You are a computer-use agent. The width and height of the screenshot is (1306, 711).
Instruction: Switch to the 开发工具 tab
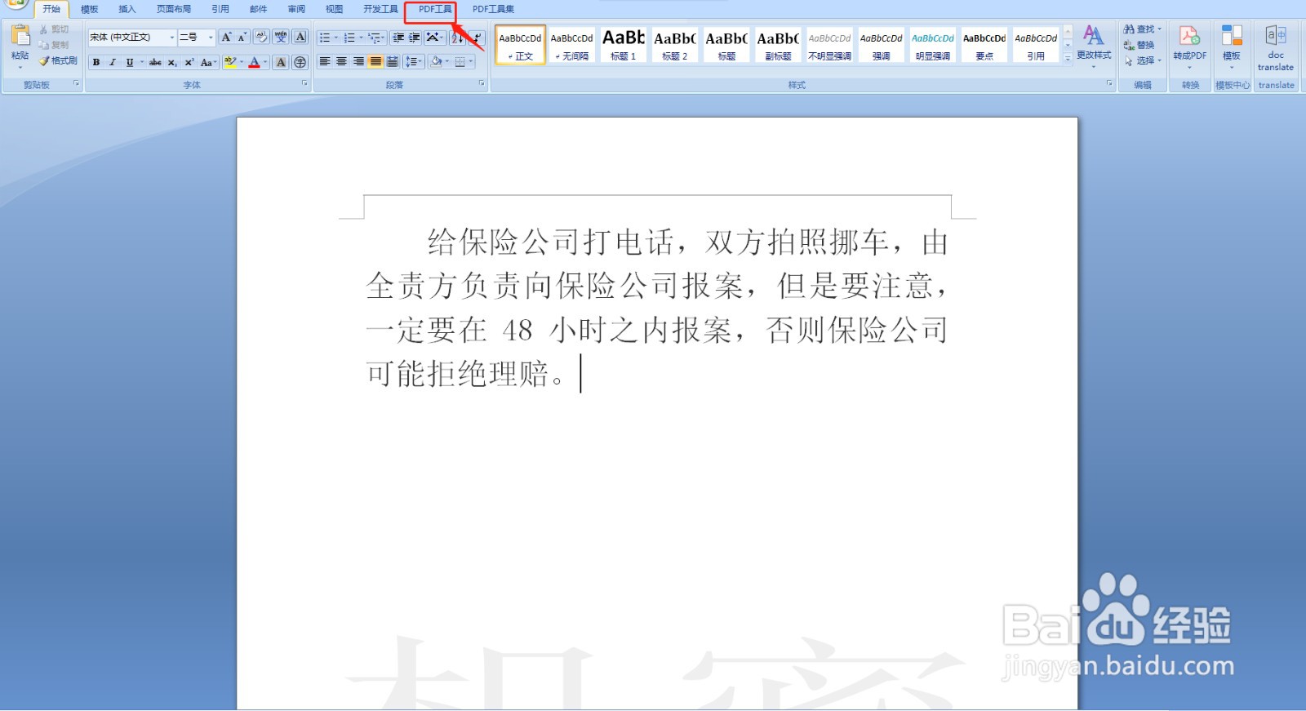pyautogui.click(x=380, y=9)
